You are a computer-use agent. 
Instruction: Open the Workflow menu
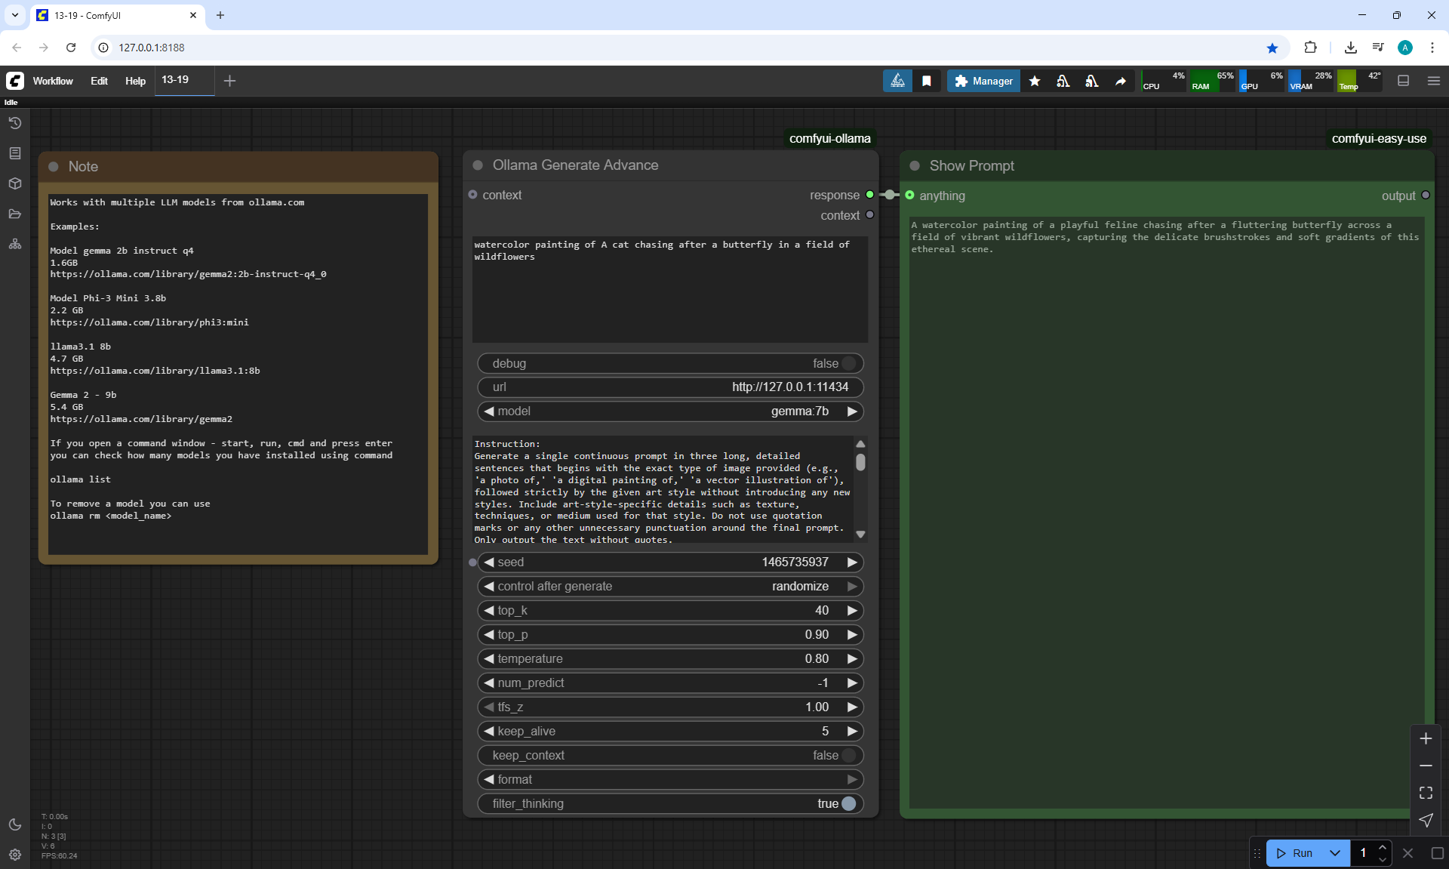[x=53, y=81]
